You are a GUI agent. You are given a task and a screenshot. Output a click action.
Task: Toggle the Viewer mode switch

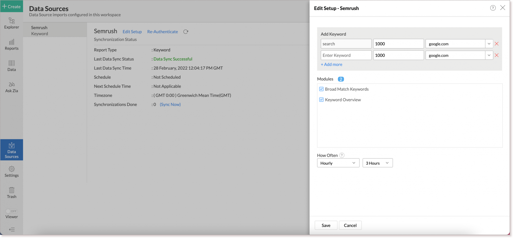(12, 211)
